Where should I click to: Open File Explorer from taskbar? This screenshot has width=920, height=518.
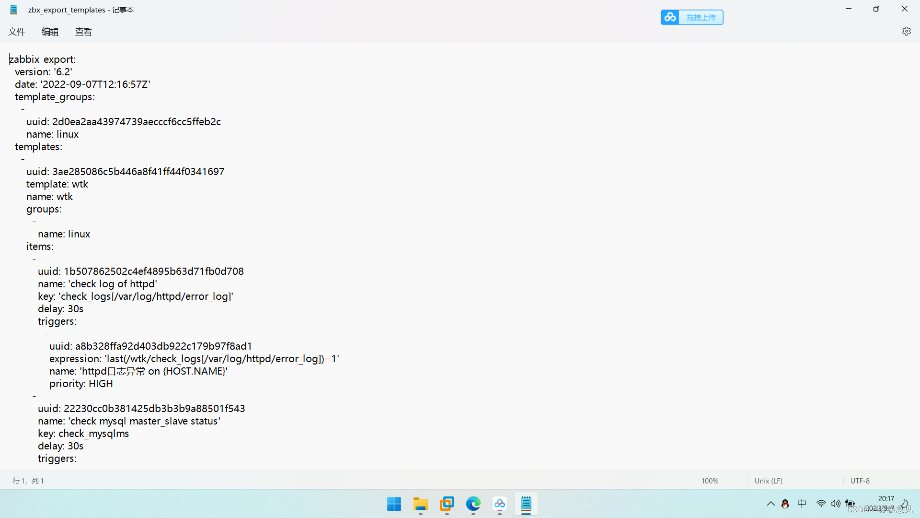(x=421, y=504)
